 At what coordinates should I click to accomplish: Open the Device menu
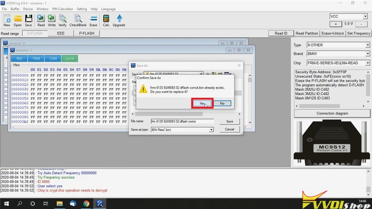point(28,9)
